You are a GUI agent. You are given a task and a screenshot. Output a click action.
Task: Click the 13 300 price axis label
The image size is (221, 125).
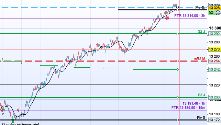tap(215, 28)
